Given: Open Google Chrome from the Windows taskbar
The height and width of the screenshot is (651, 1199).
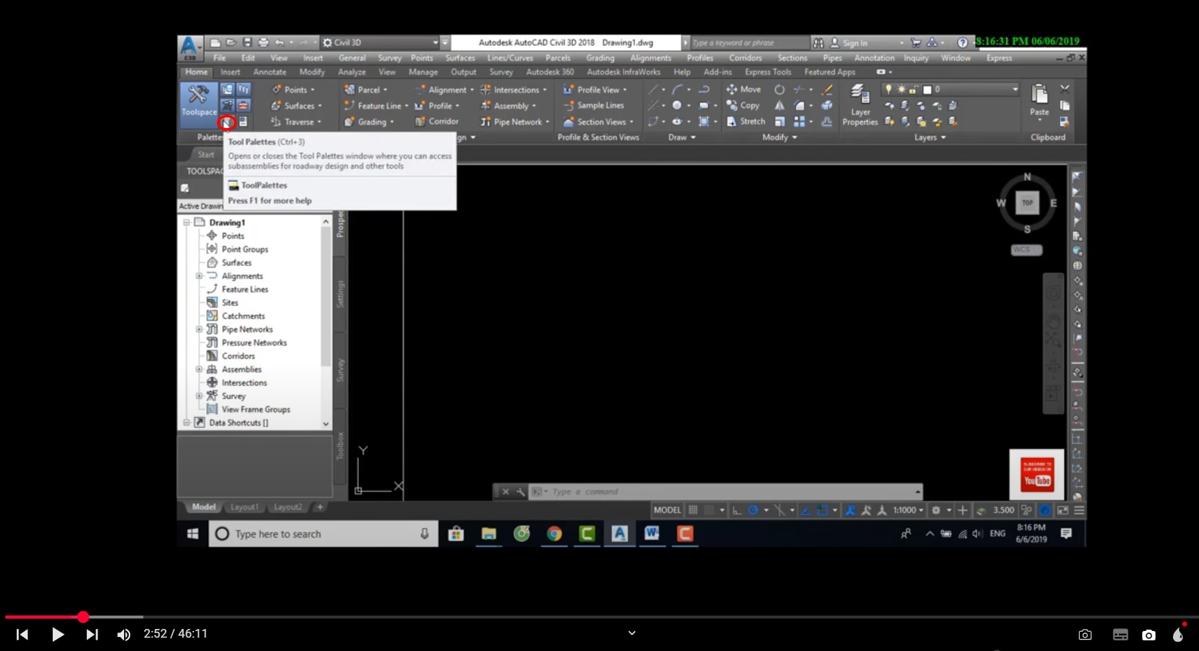Looking at the screenshot, I should 554,534.
